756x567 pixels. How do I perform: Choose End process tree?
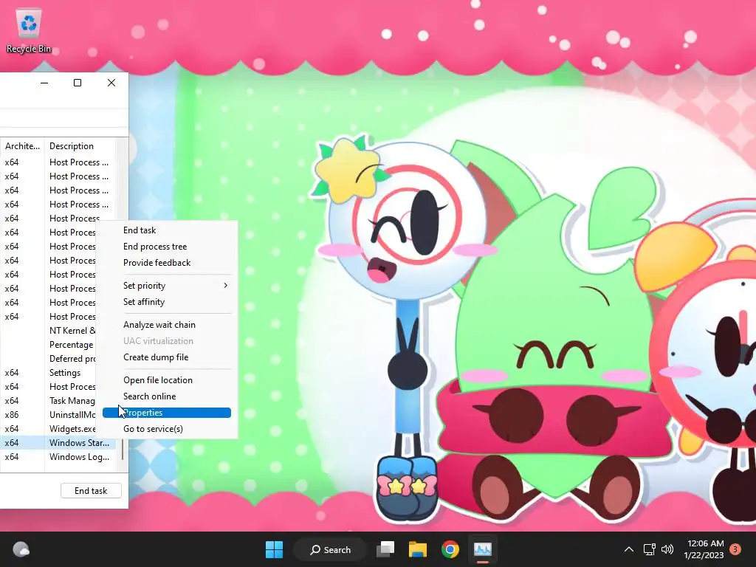[167, 247]
